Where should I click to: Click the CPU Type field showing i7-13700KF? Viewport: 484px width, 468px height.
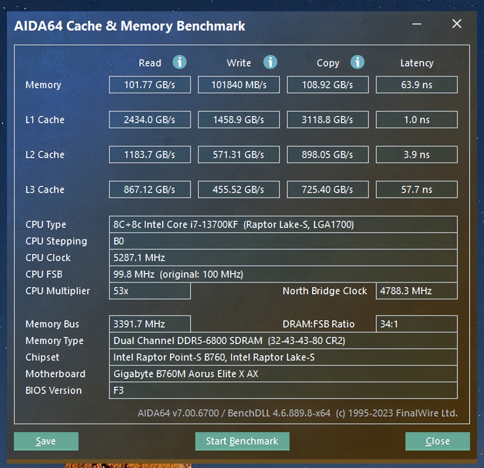click(283, 224)
